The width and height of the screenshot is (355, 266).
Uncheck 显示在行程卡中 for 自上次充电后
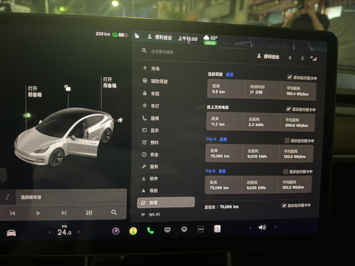click(x=288, y=109)
